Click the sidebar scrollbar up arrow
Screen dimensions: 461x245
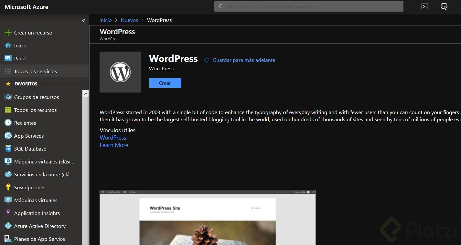click(x=86, y=93)
